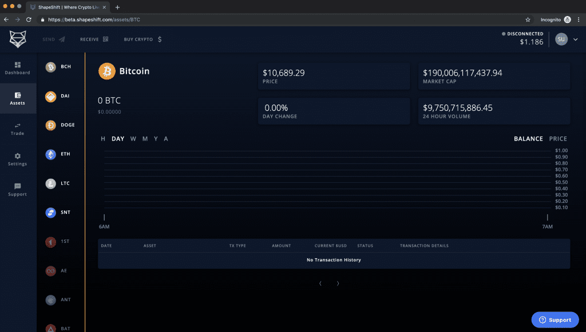Click the RECEIVE label in header
Screen dimensions: 586x332
pos(89,39)
